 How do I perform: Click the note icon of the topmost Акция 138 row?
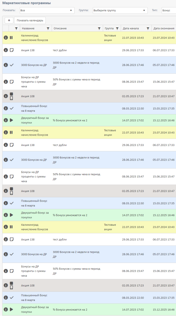click(12, 50)
